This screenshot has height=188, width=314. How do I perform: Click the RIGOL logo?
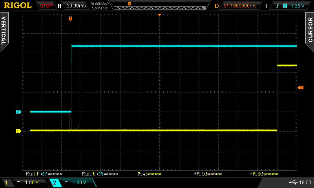[17, 5]
